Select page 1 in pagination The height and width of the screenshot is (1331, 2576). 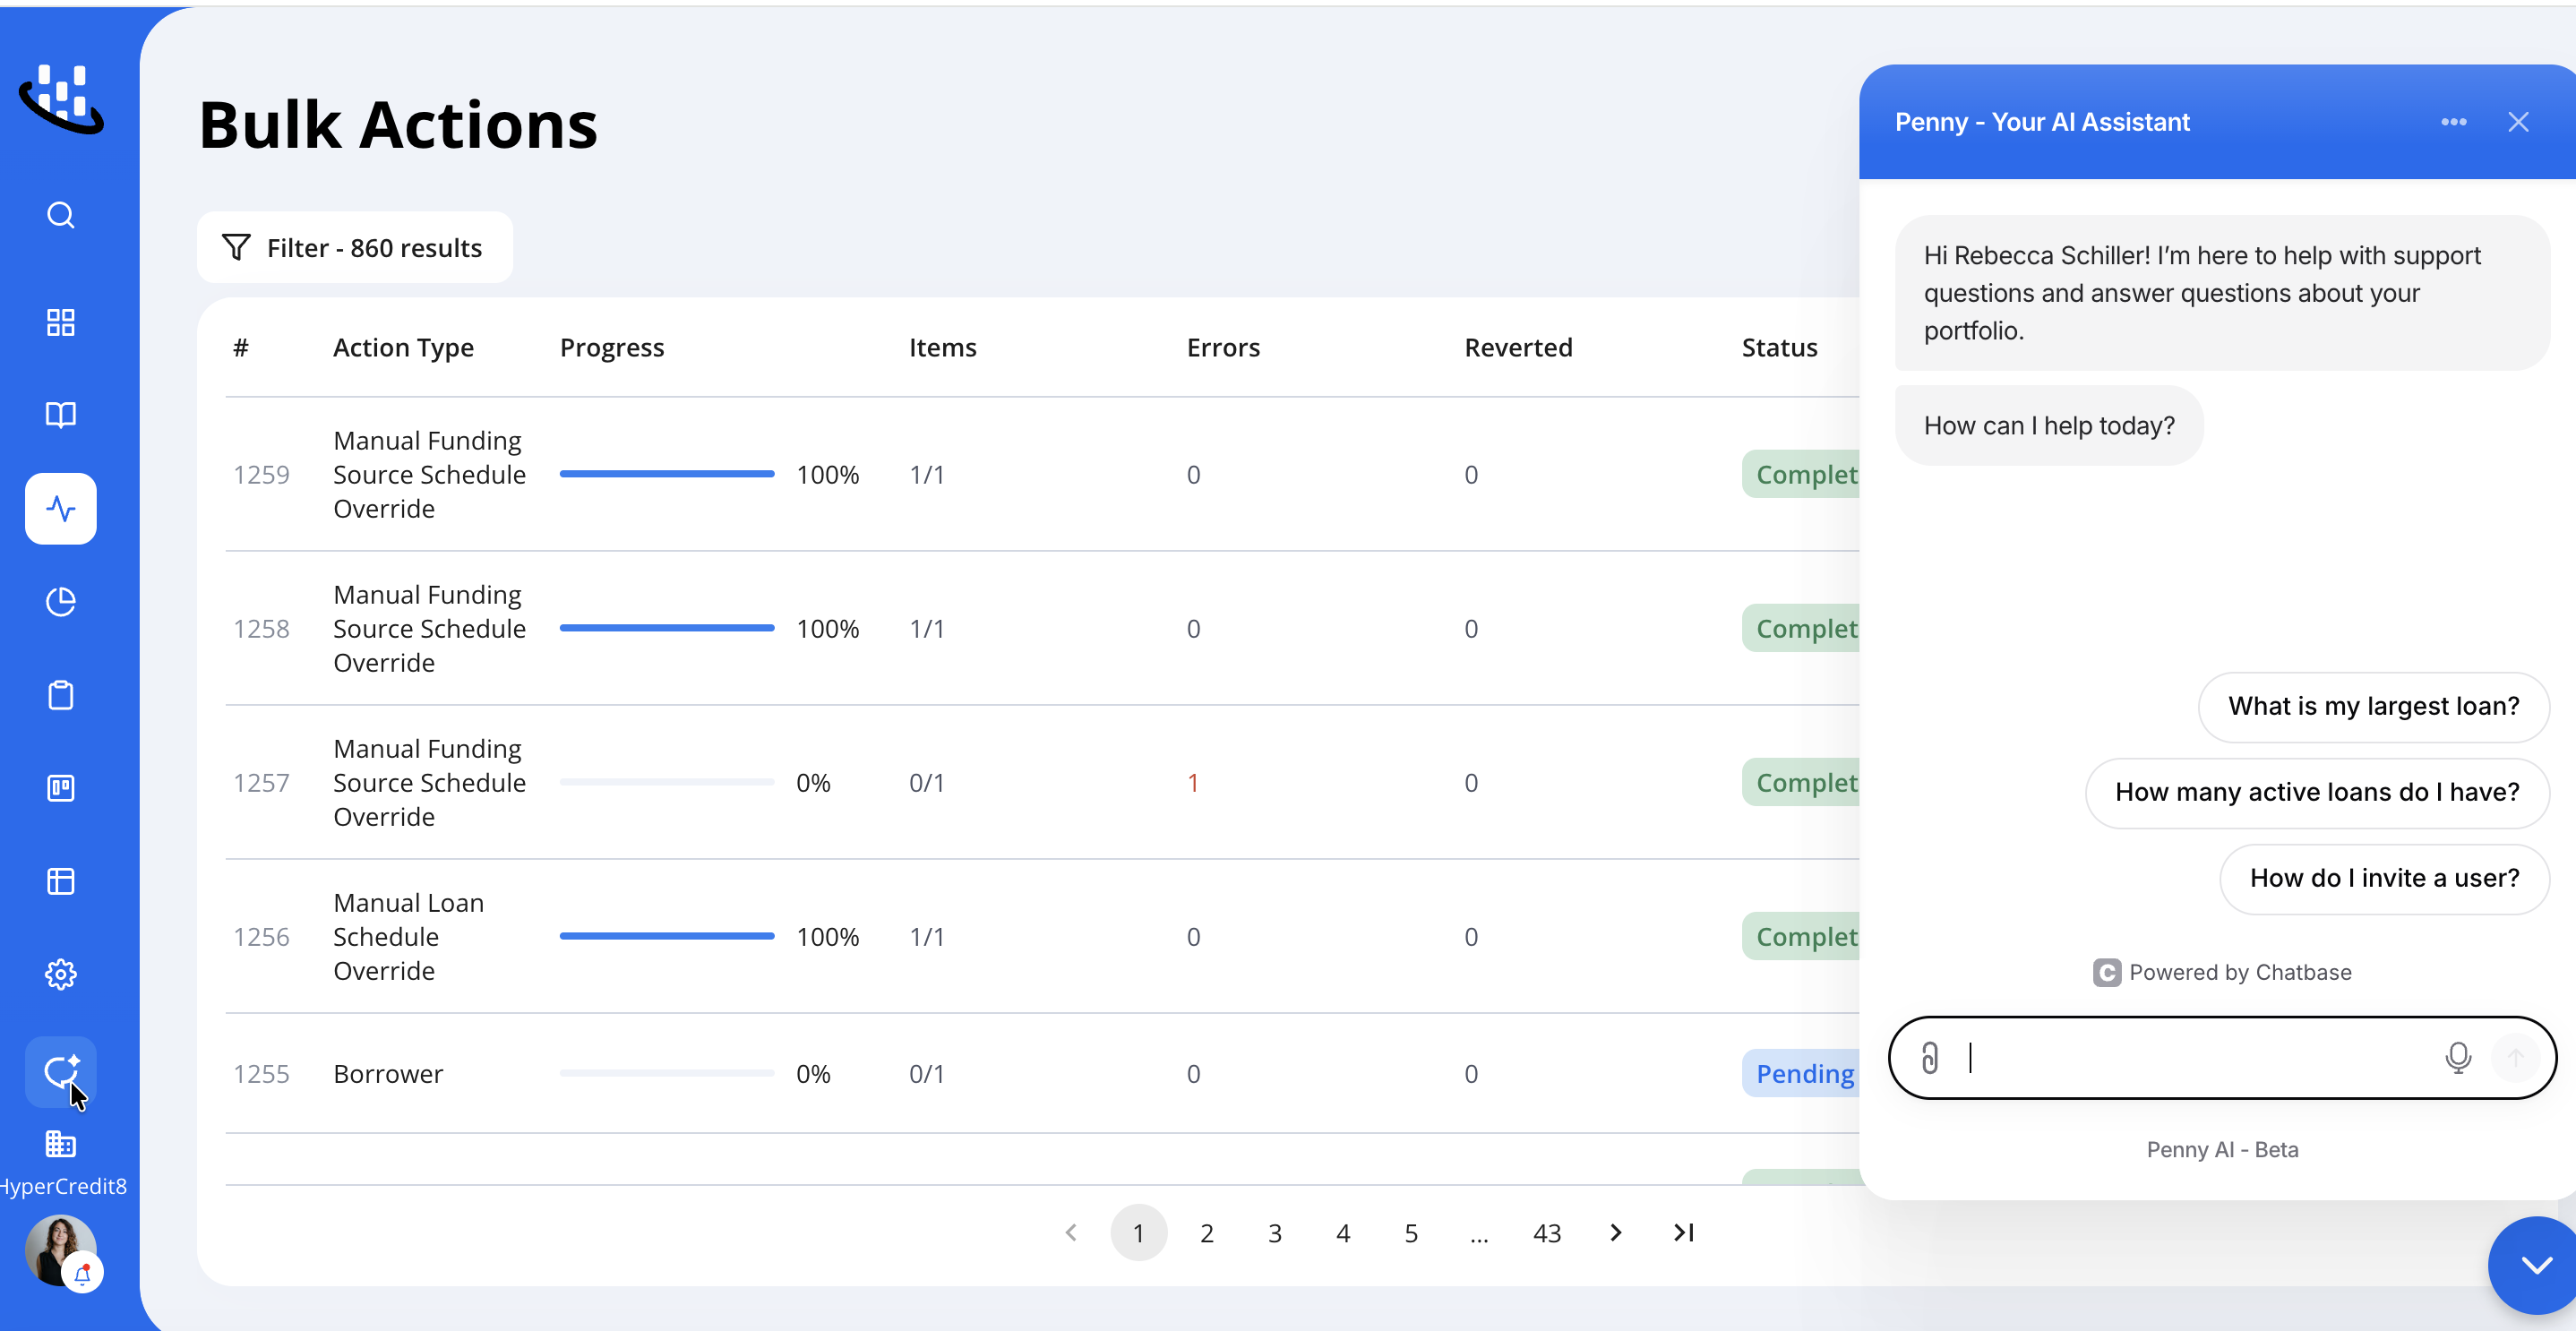pos(1138,1232)
